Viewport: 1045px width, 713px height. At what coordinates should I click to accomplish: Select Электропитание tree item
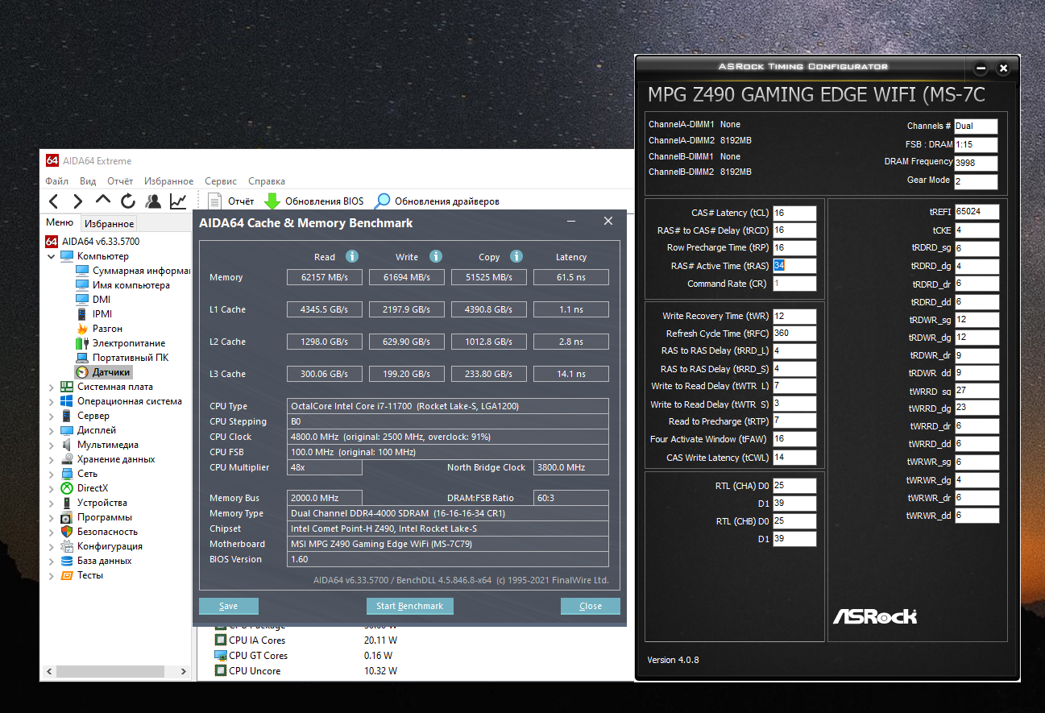pyautogui.click(x=121, y=343)
